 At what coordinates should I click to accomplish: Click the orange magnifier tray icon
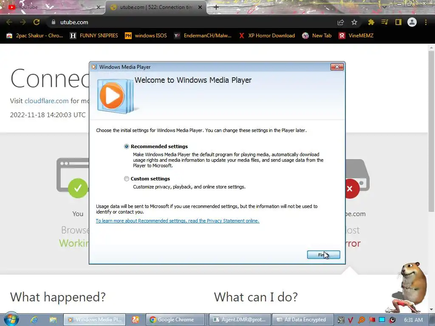coord(361,320)
